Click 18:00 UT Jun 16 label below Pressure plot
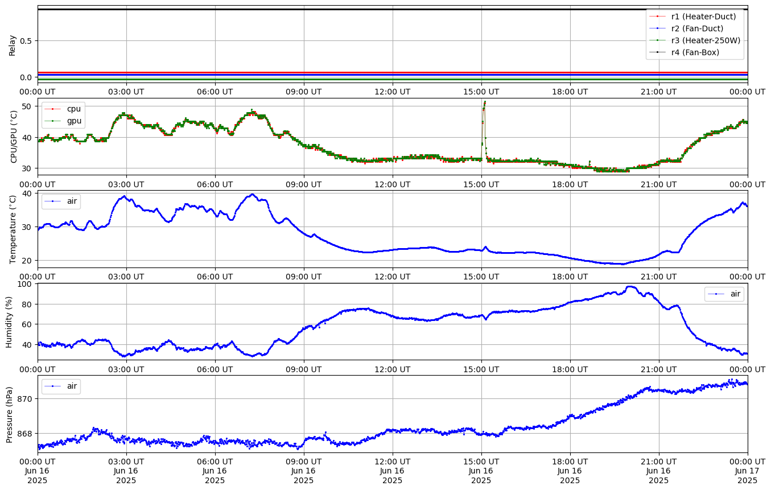 pyautogui.click(x=570, y=471)
